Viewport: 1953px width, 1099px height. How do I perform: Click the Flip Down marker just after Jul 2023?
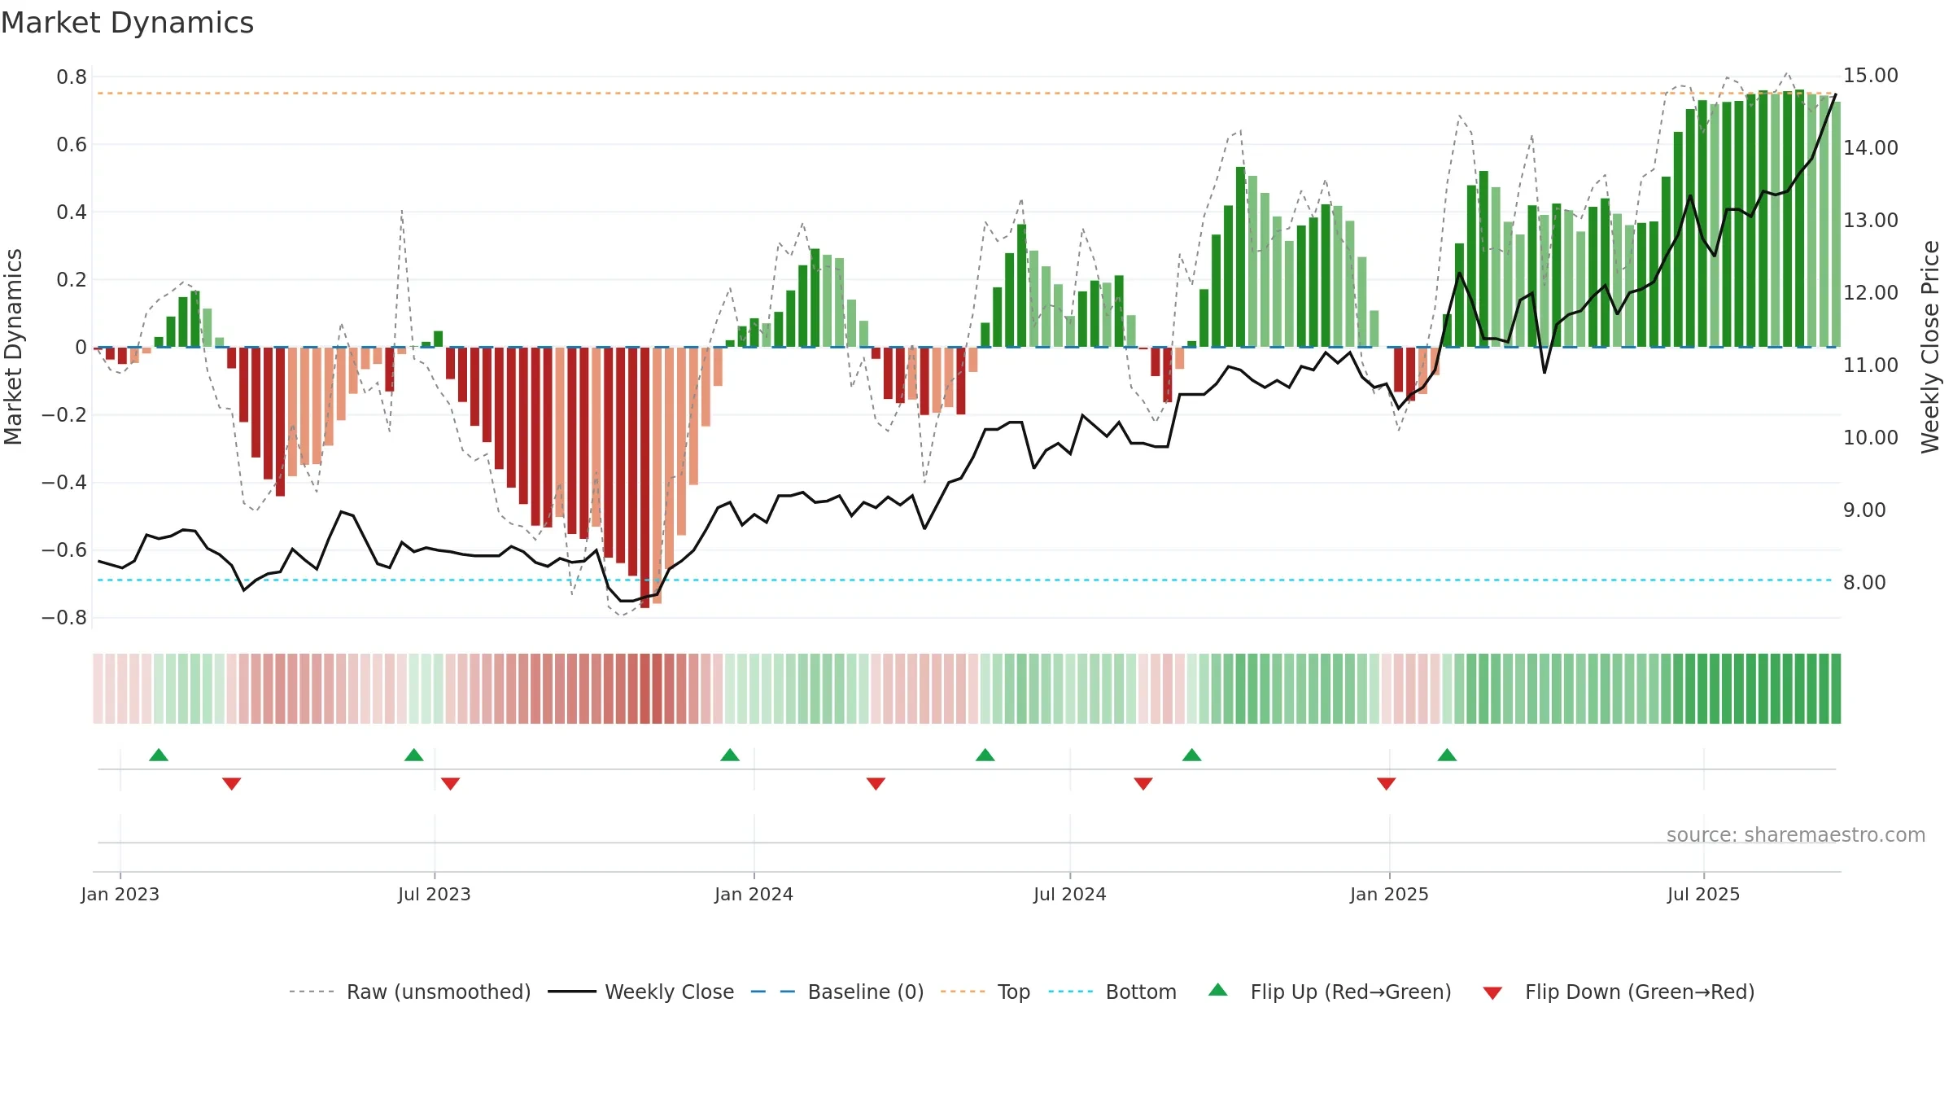tap(451, 784)
